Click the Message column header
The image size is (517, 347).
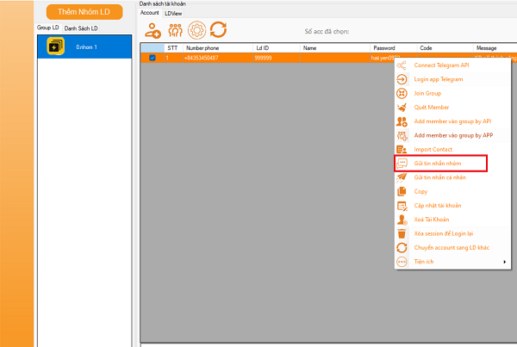(x=495, y=48)
